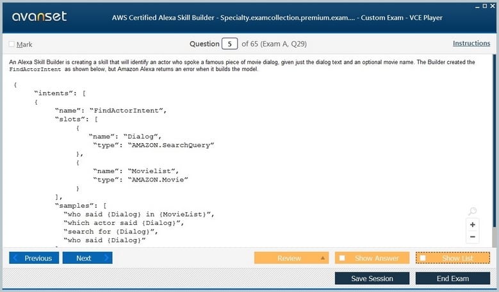Click the right arrow on Next button
Image resolution: width=499 pixels, height=292 pixels.
pos(106,258)
